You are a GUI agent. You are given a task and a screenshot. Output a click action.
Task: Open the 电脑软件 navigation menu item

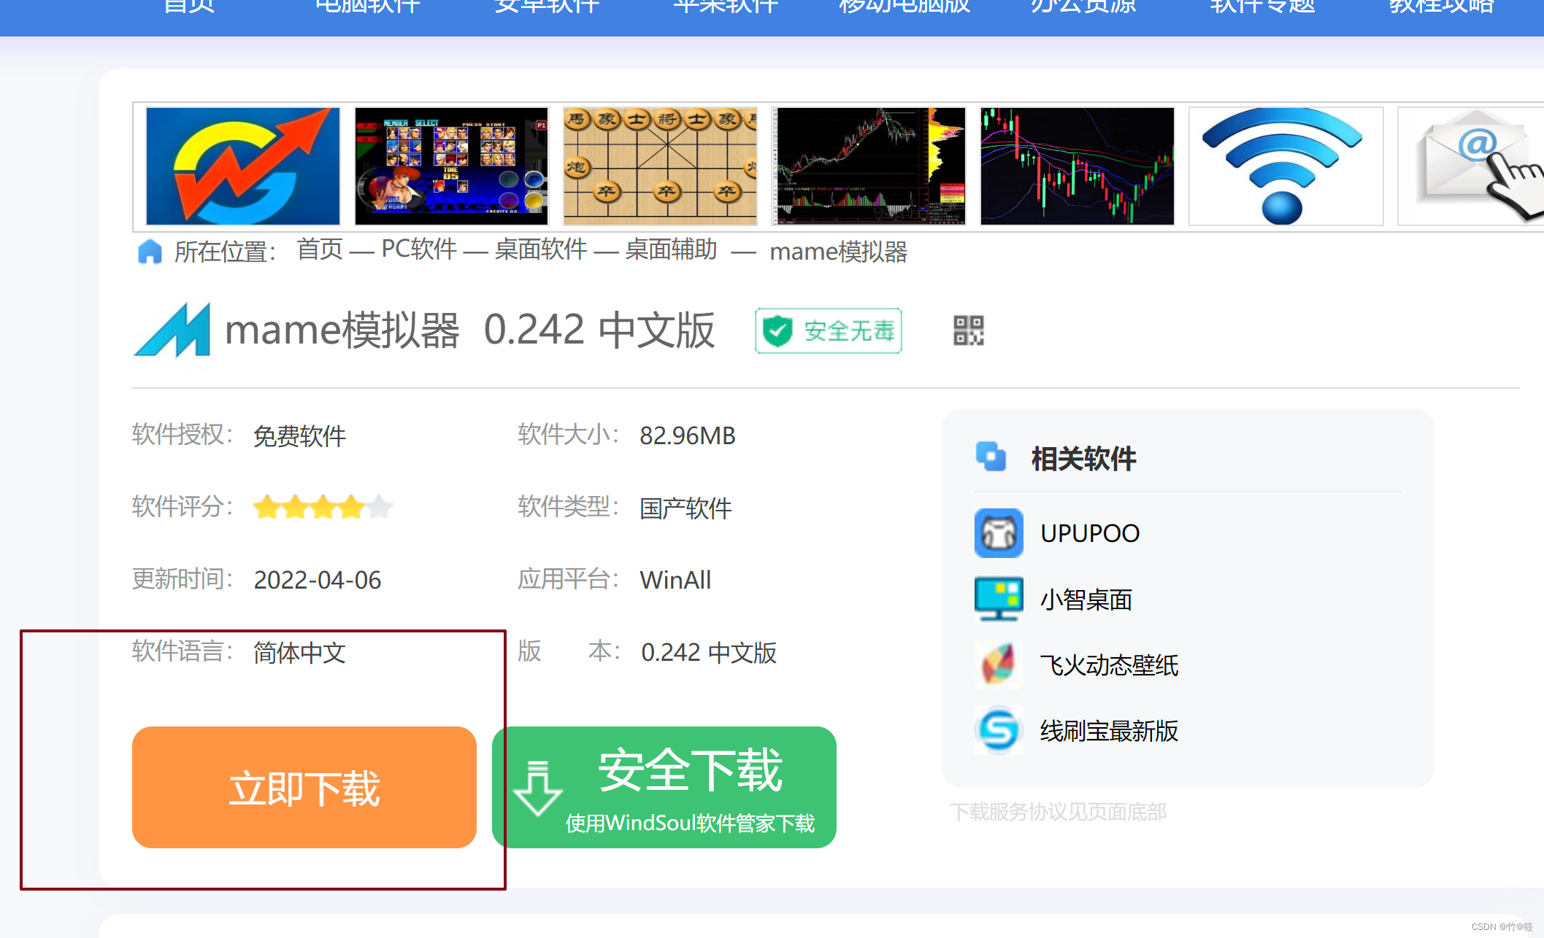pos(367,7)
